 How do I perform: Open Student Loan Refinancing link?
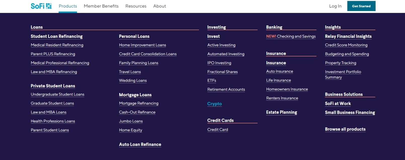point(57,36)
